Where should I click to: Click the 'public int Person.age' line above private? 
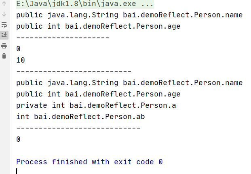[98, 94]
